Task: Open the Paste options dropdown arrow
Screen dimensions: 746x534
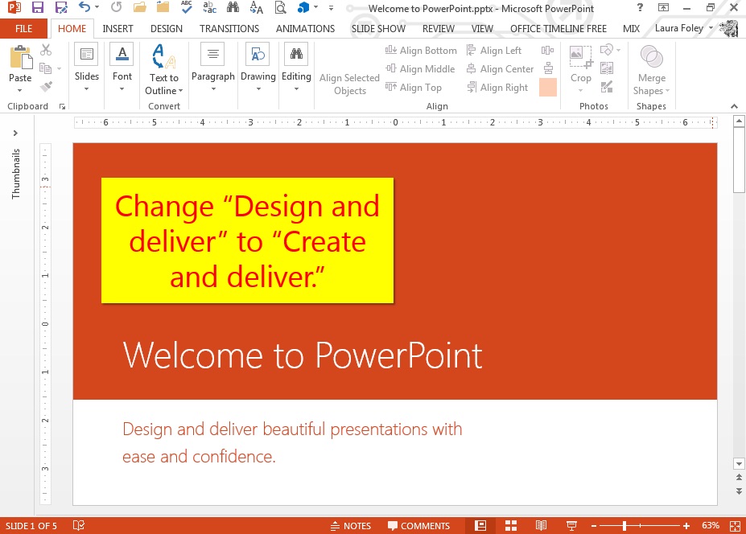Action: point(20,91)
